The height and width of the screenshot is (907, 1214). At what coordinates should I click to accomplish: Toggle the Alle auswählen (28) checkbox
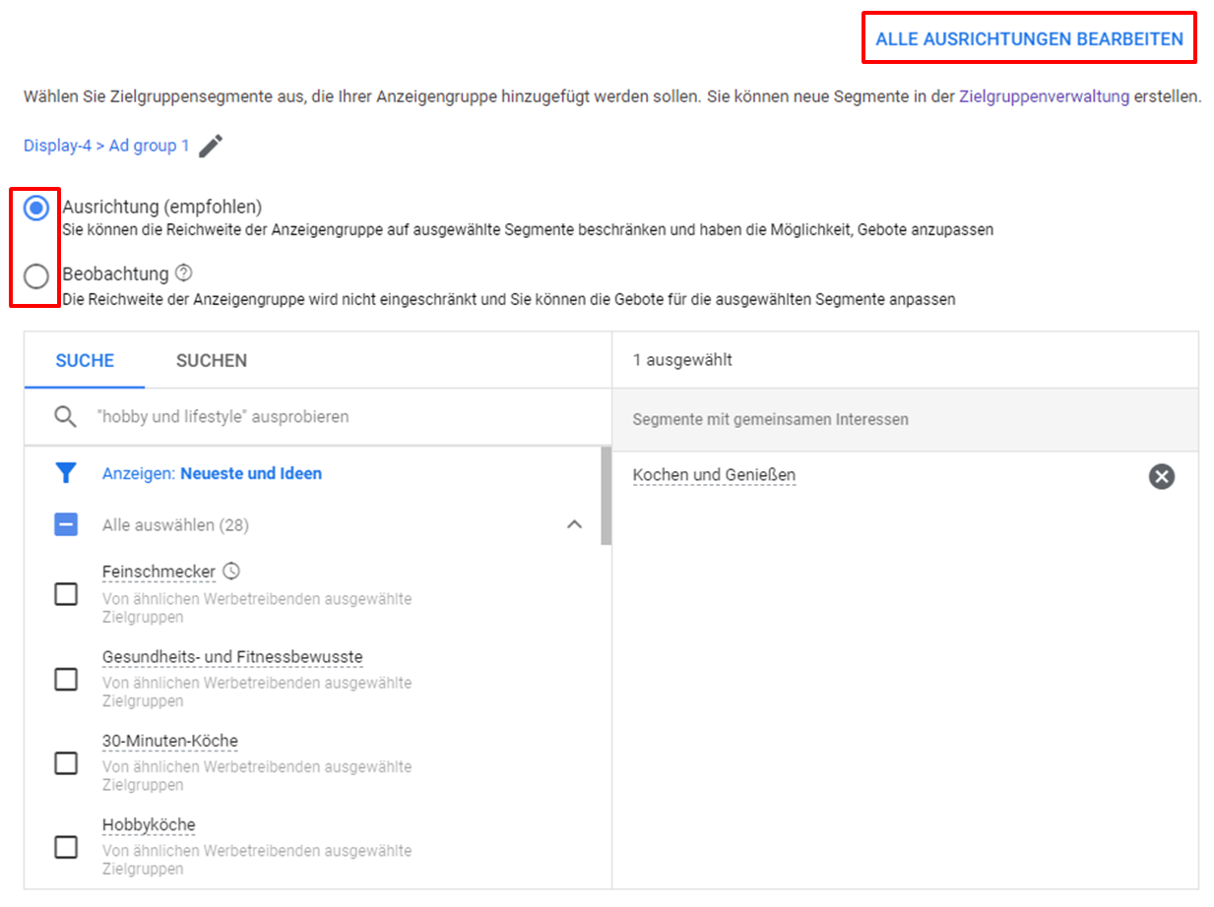click(66, 525)
